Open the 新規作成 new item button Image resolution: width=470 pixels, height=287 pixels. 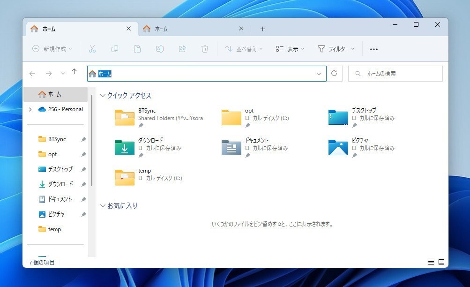[52, 49]
